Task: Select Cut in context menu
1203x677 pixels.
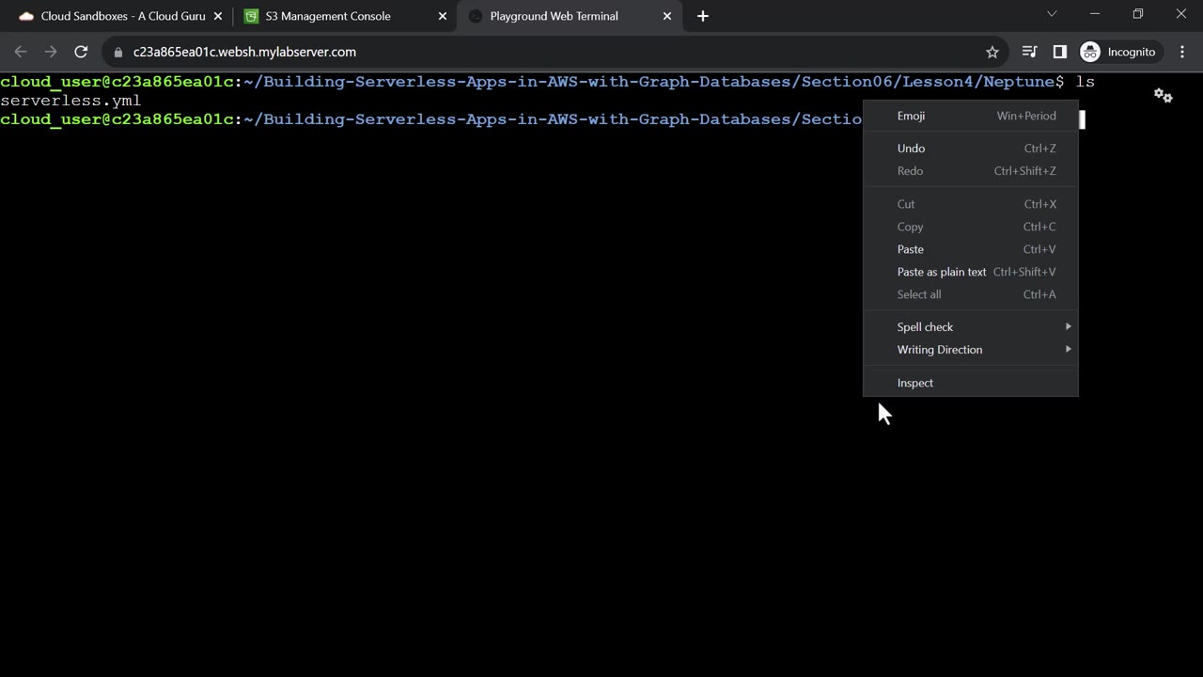Action: [971, 204]
